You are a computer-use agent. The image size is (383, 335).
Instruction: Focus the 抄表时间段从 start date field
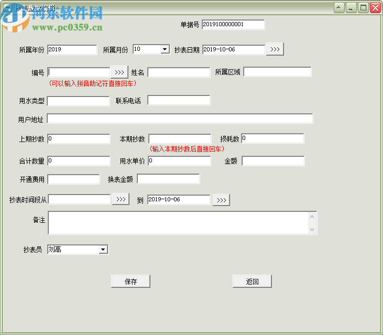point(80,199)
